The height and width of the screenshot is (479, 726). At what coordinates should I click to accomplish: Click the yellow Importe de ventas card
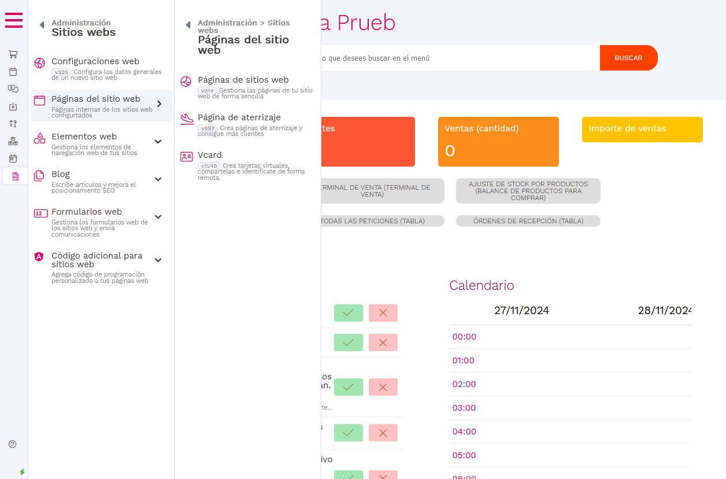(x=642, y=129)
